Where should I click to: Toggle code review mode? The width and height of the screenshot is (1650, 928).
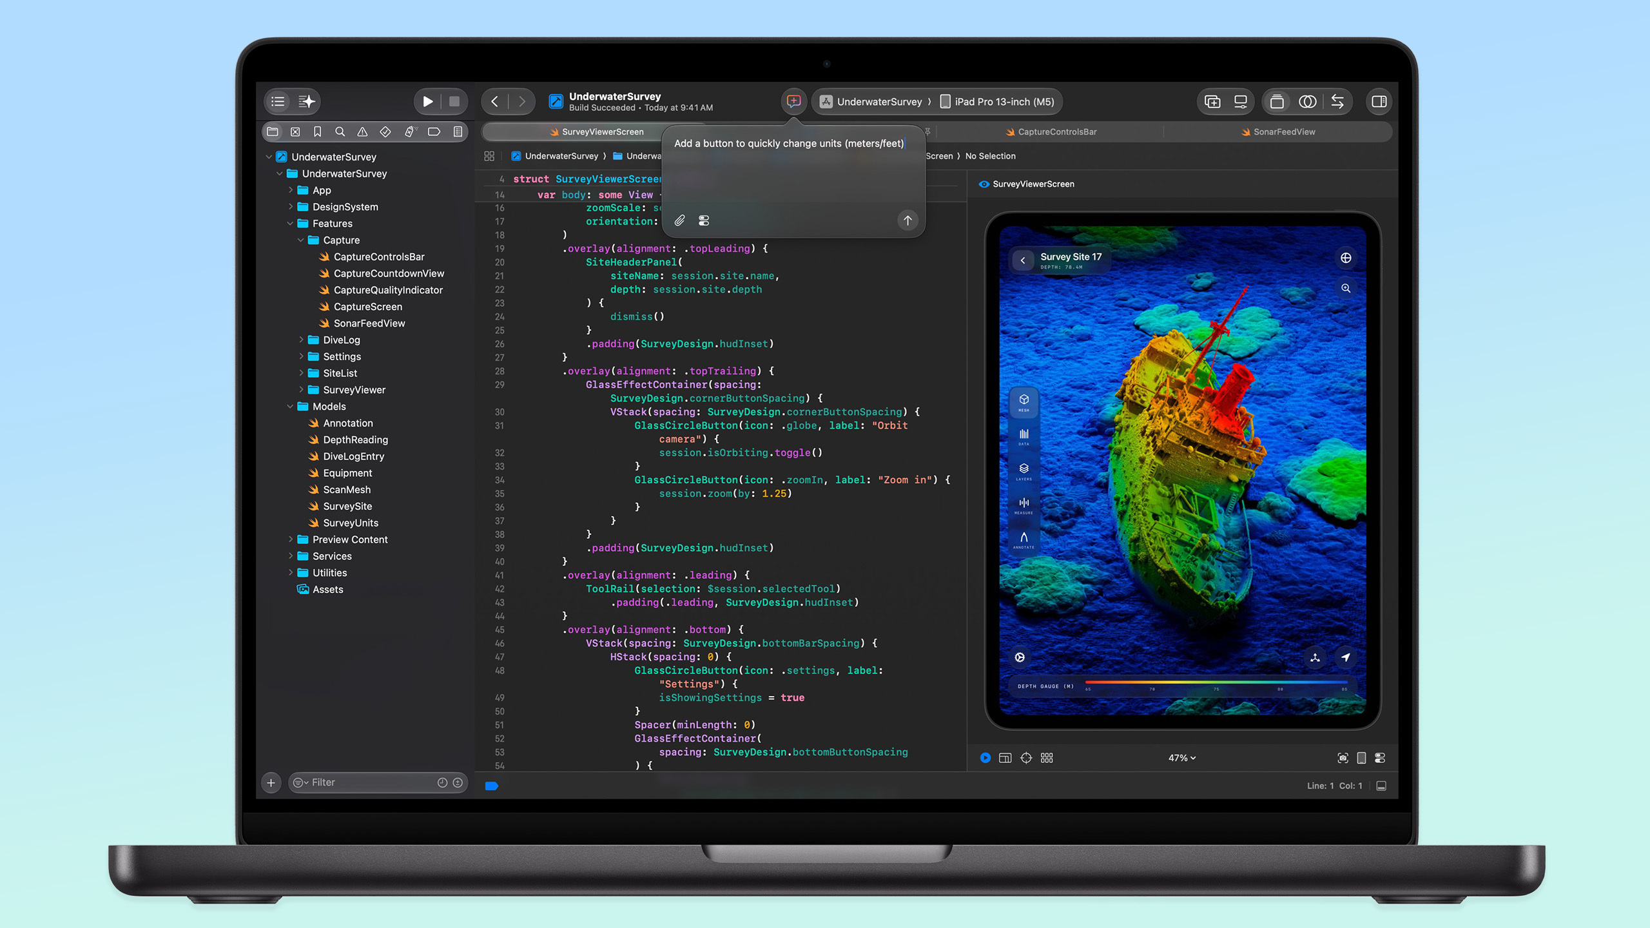point(1337,101)
